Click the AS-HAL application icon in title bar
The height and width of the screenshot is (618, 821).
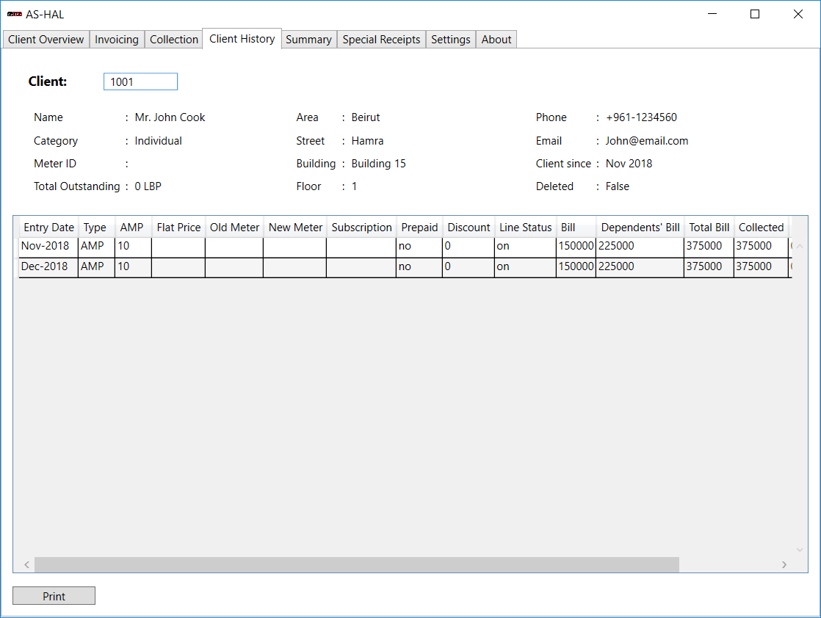pos(14,14)
